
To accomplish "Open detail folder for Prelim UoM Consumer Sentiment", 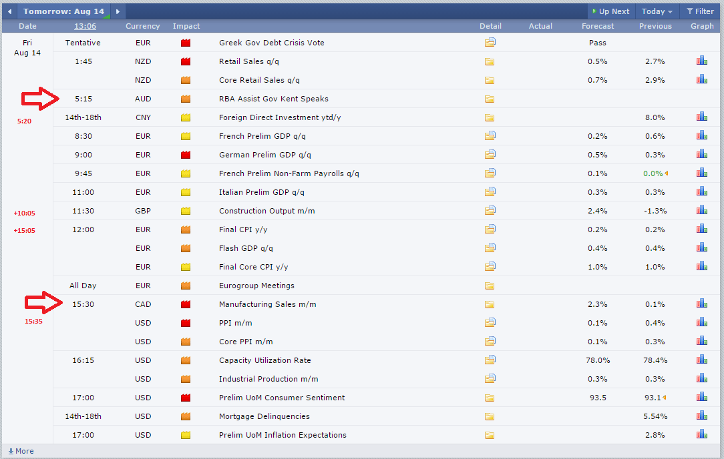I will pyautogui.click(x=490, y=398).
